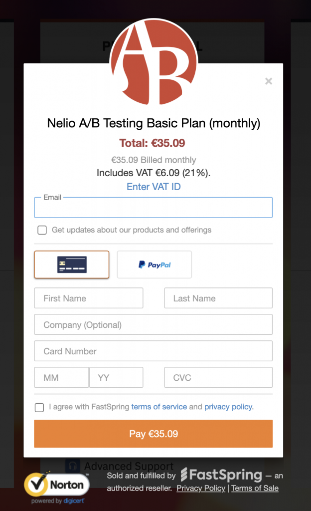Open the footer Terms of Sale link
This screenshot has height=511, width=311.
pos(255,488)
